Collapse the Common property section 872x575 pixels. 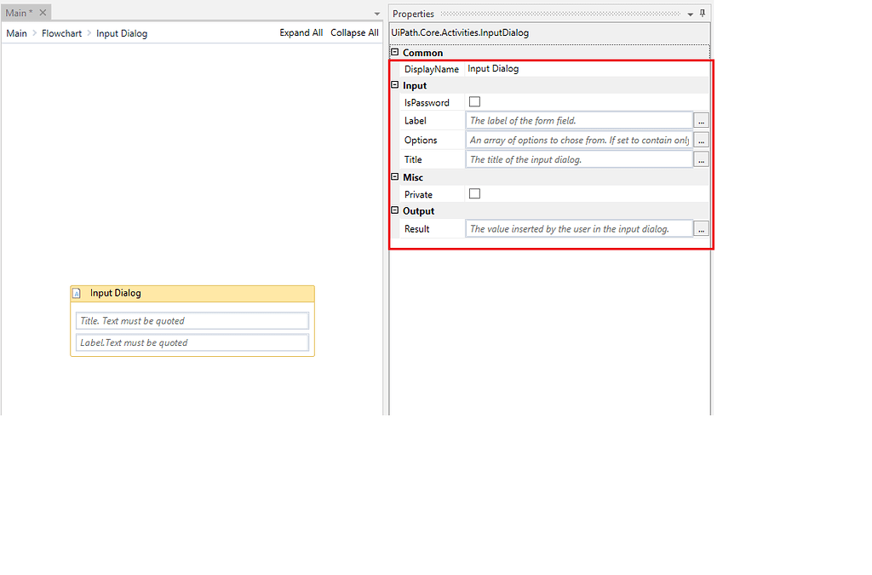tap(395, 52)
